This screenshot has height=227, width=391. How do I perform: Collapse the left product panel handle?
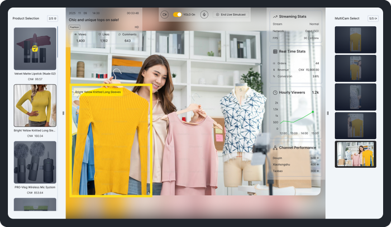coord(63,113)
